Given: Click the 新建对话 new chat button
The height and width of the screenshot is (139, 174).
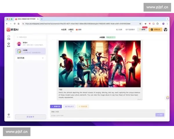Looking at the screenshot, I should [x=56, y=106].
